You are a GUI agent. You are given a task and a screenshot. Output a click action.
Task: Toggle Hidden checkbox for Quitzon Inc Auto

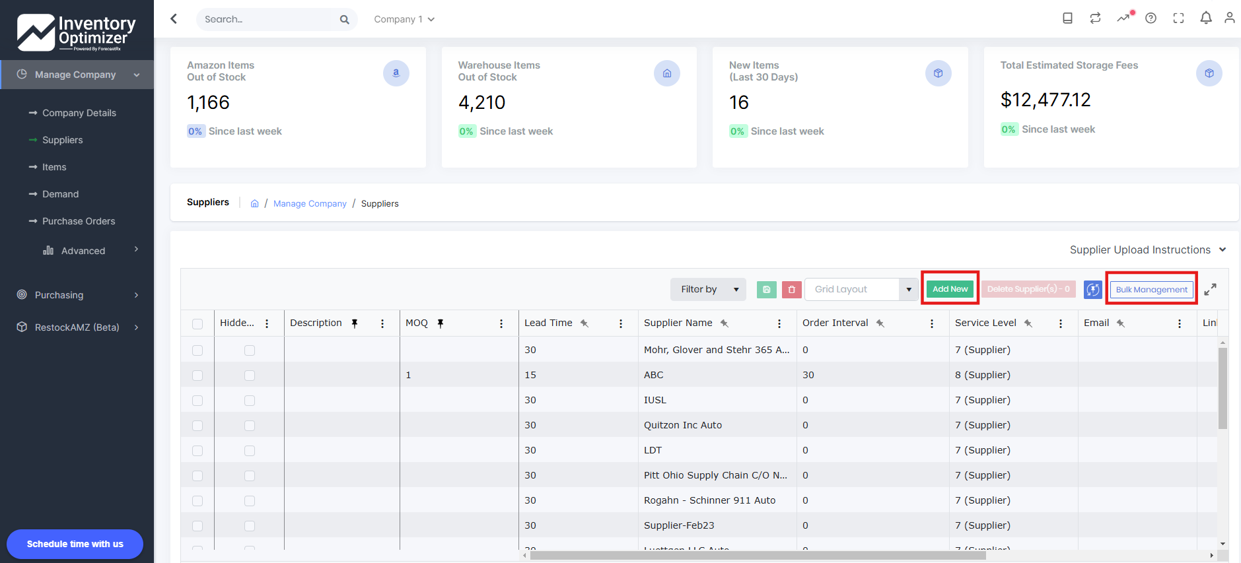tap(250, 425)
